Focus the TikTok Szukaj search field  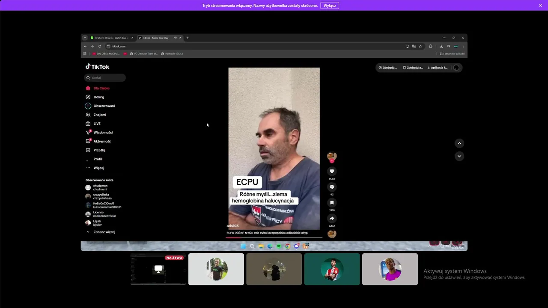(105, 78)
